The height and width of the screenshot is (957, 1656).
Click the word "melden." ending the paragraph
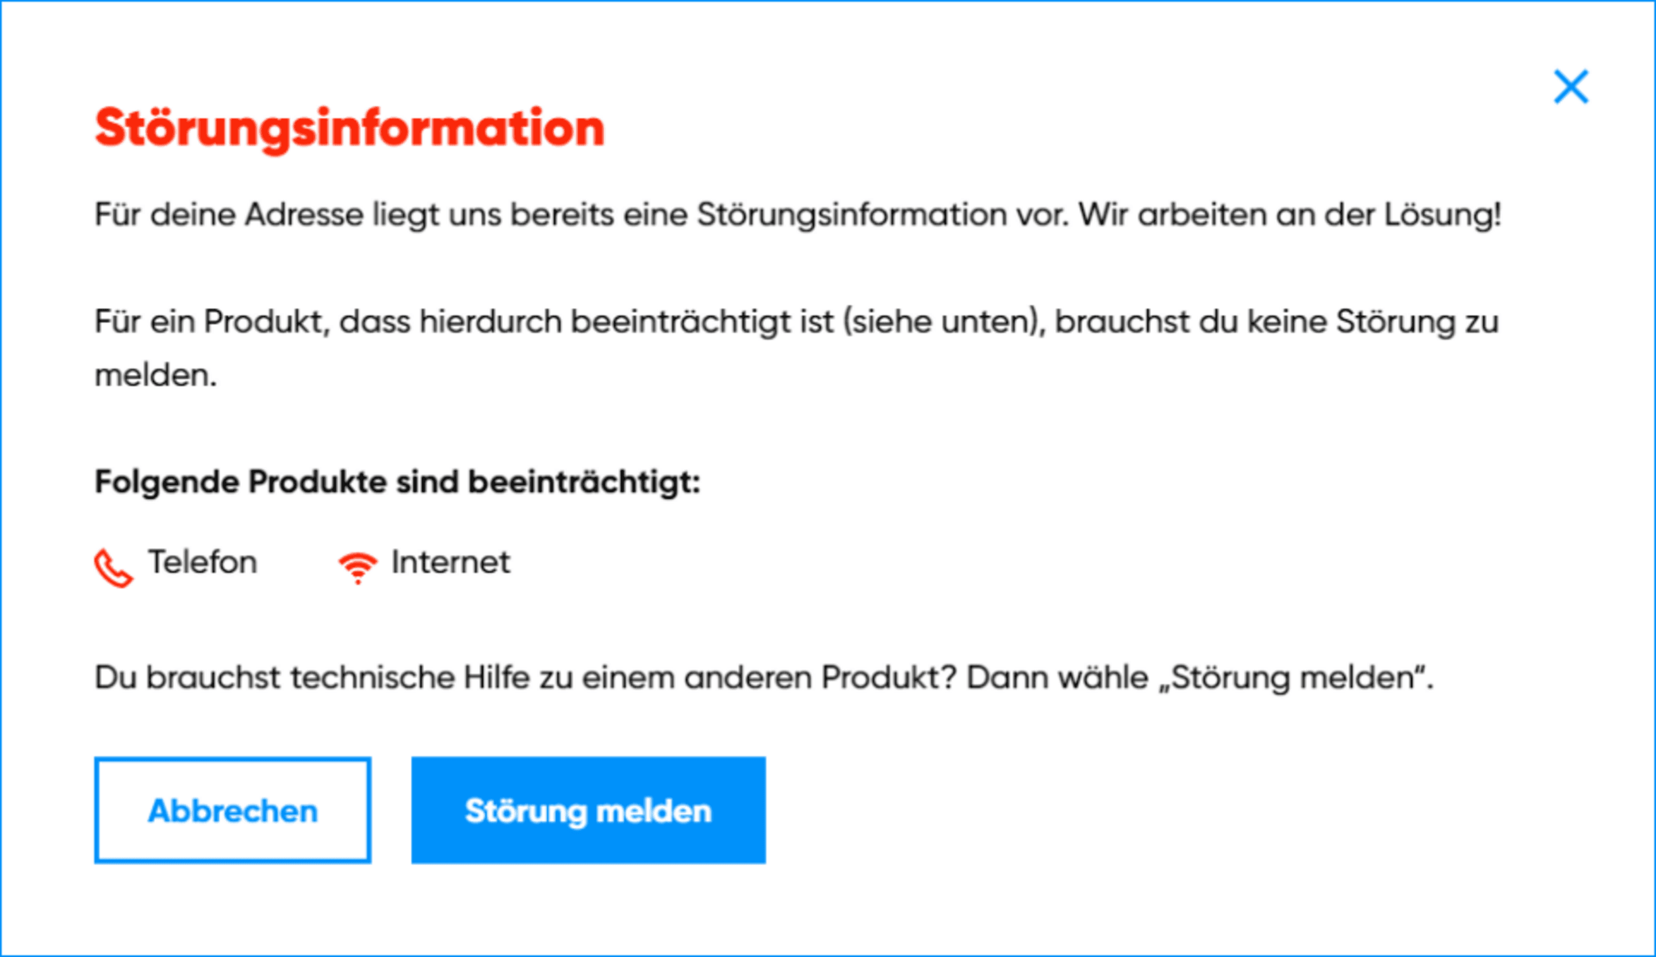(x=156, y=376)
